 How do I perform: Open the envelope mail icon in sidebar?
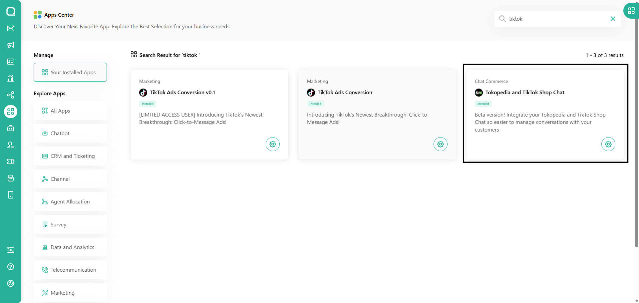(11, 28)
